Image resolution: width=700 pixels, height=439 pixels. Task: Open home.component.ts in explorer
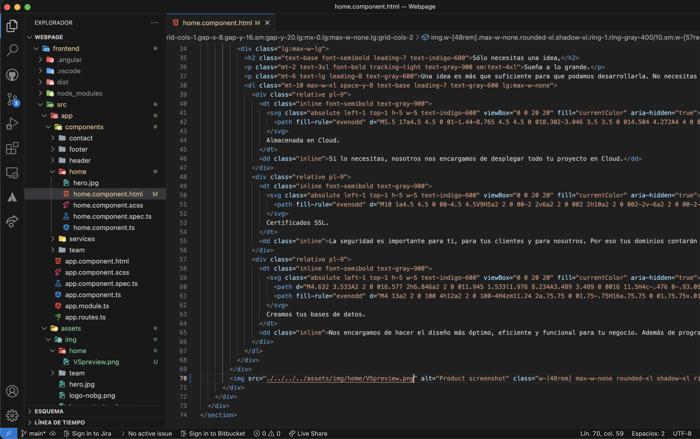[95, 227]
